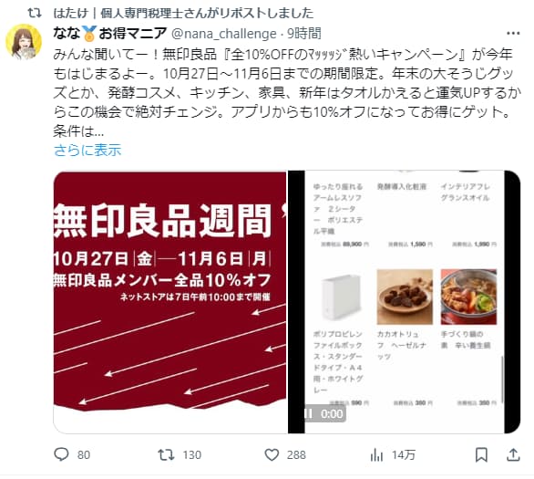Open the reply comment icon
The height and width of the screenshot is (479, 534).
(62, 454)
